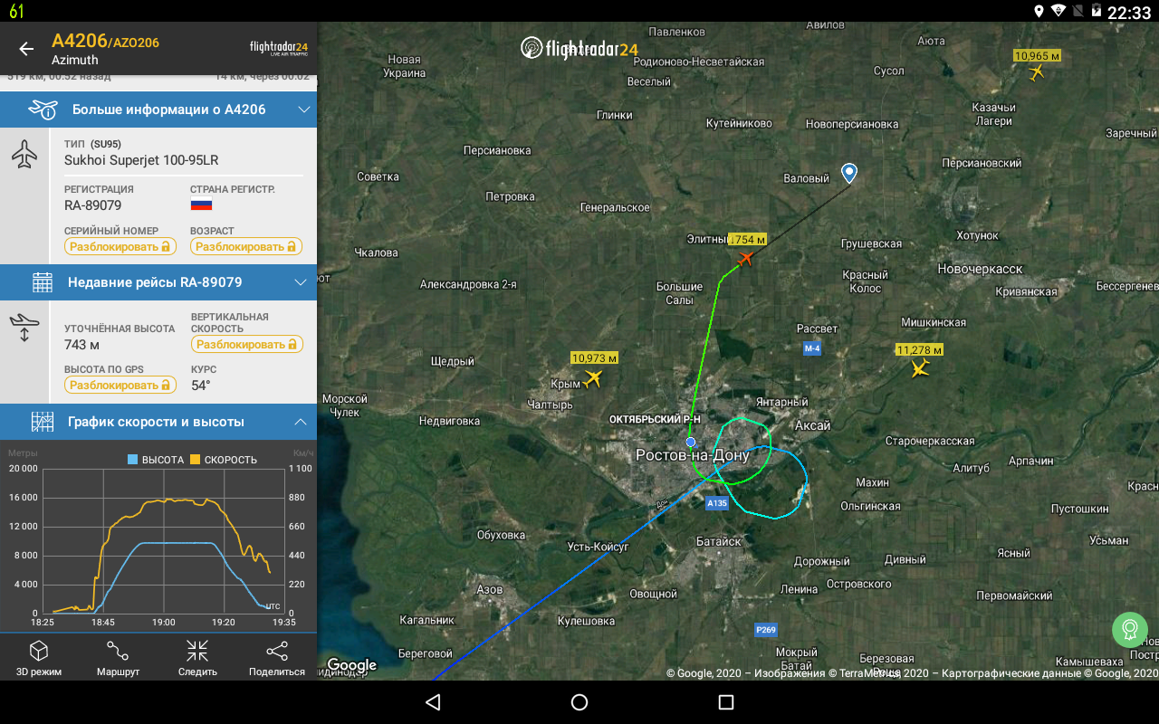The width and height of the screenshot is (1159, 724).
Task: Tap the chart icon by График скорости
Action: click(x=43, y=422)
